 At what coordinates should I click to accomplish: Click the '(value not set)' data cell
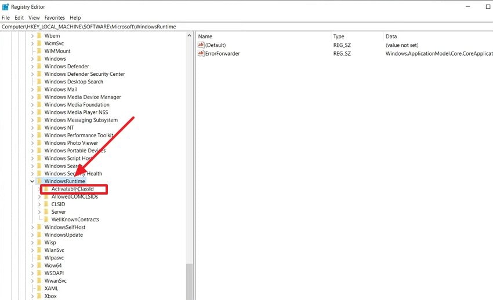(x=402, y=45)
